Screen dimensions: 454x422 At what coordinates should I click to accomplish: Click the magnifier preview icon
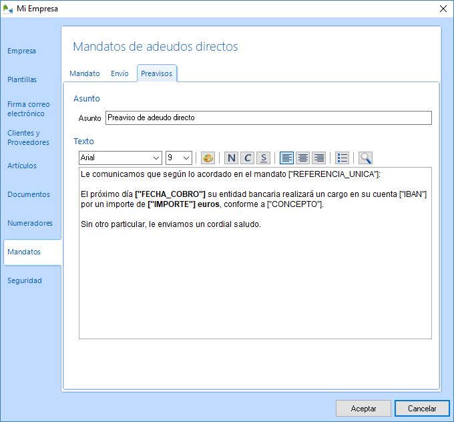365,158
